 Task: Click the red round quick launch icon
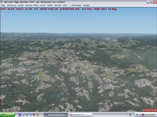(34, 115)
